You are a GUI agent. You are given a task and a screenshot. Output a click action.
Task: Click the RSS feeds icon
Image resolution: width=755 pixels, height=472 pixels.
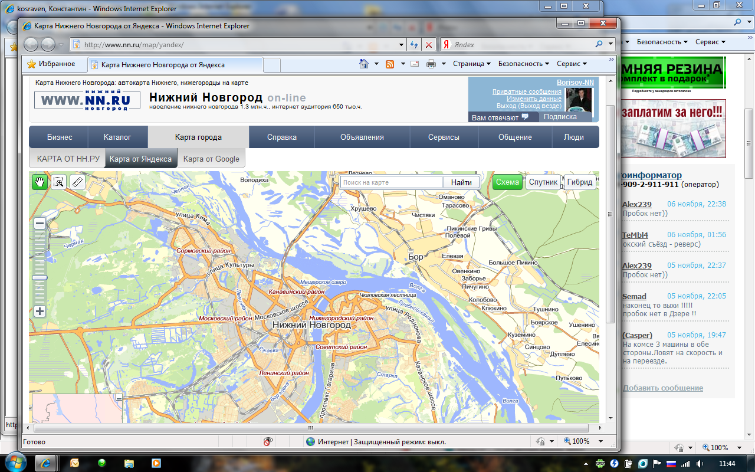click(x=390, y=64)
